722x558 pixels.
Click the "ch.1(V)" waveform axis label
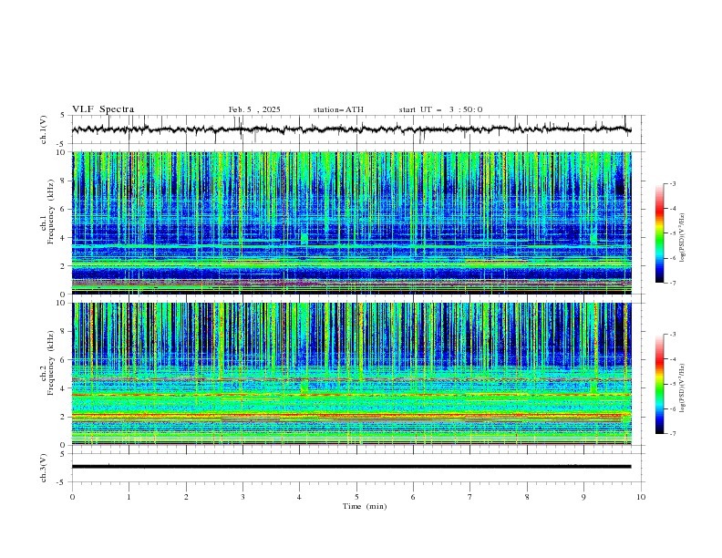44,129
